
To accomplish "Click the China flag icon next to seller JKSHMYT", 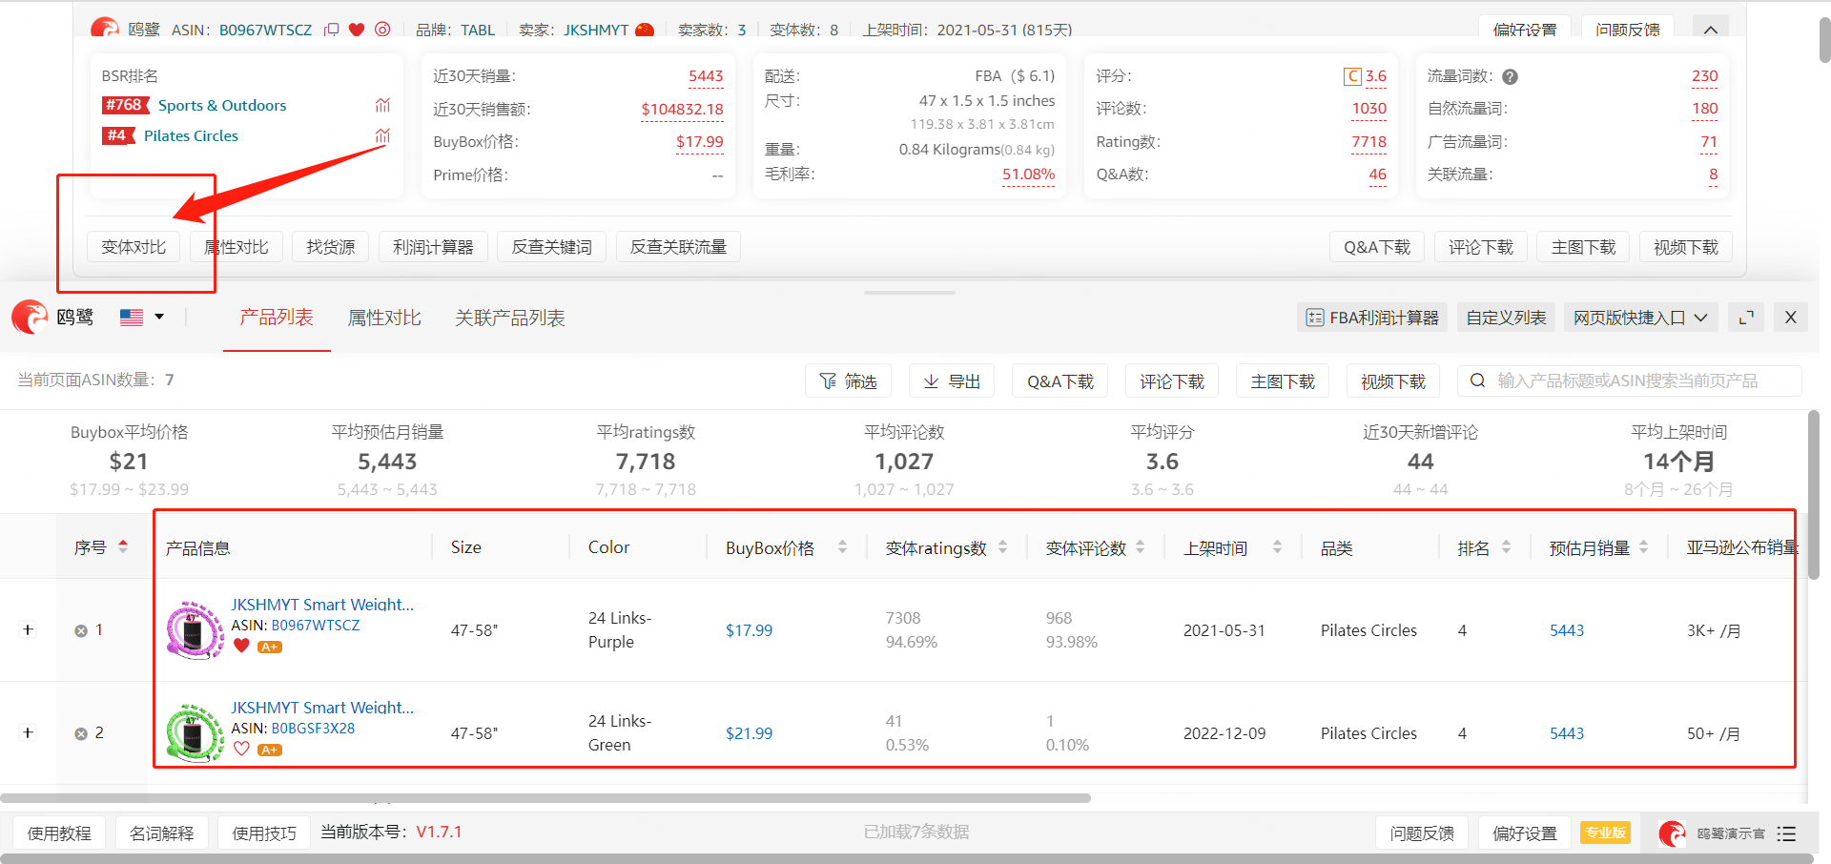I will pyautogui.click(x=645, y=30).
